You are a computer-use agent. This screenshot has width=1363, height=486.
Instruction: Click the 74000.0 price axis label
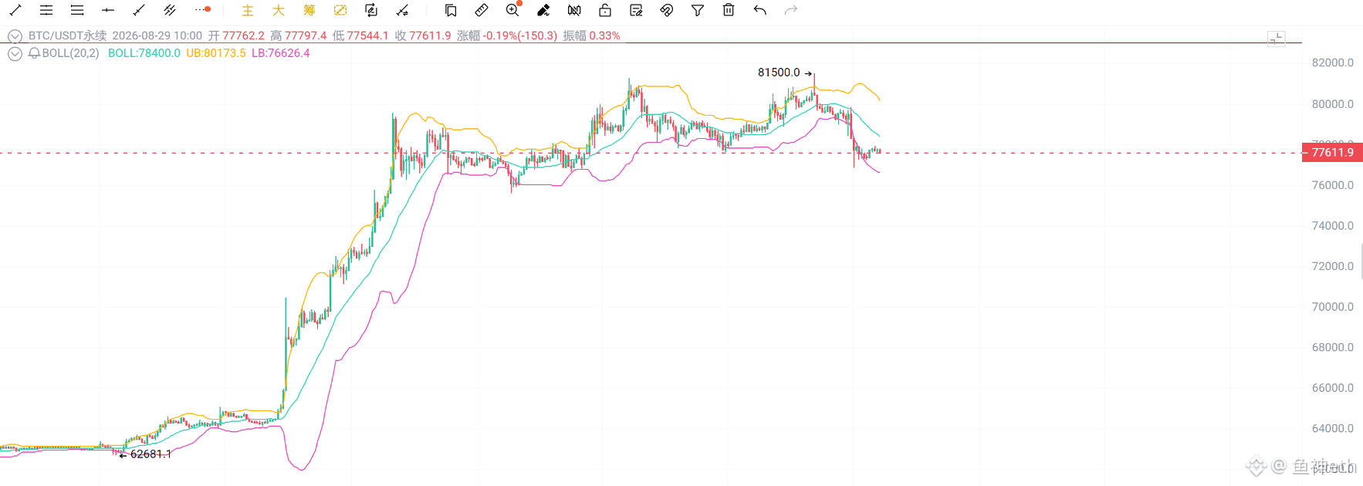coord(1333,226)
